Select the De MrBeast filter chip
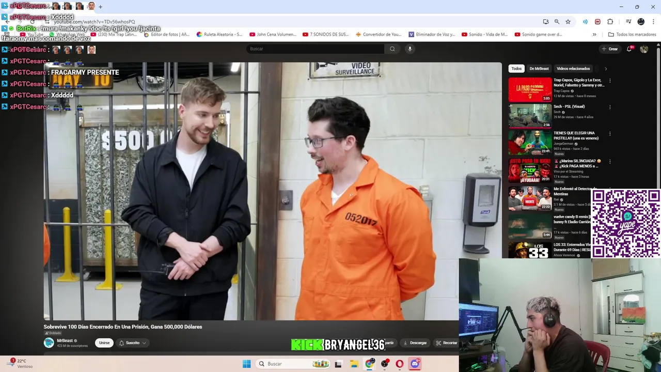This screenshot has height=372, width=661. click(539, 69)
